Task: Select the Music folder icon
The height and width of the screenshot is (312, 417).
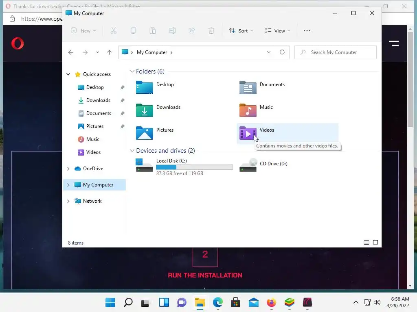Action: (248, 110)
